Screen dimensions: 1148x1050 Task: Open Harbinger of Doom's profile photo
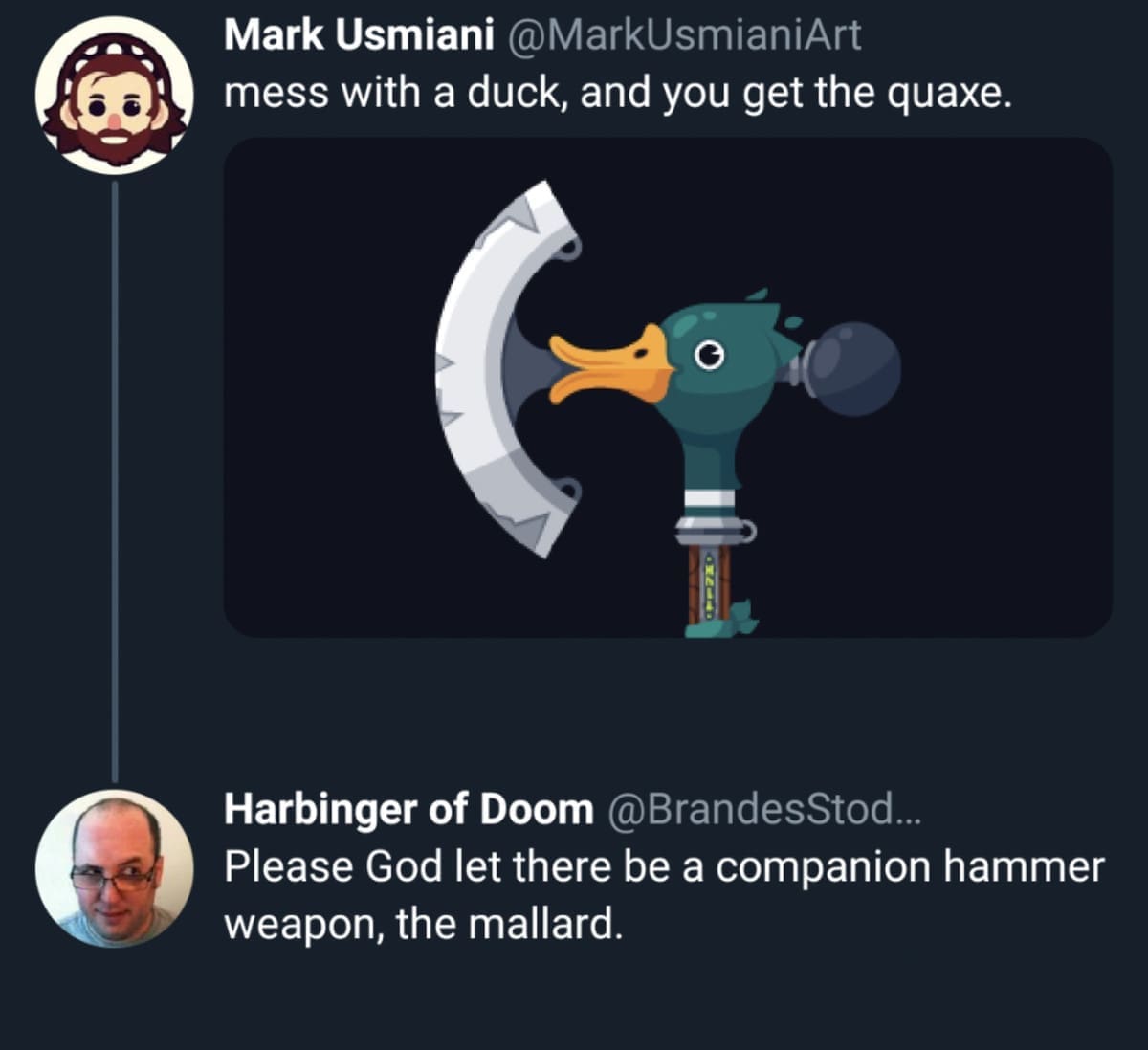click(114, 868)
